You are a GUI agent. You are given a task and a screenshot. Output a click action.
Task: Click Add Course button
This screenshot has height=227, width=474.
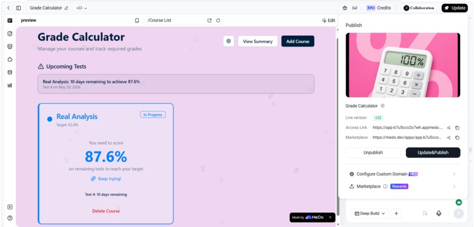[298, 41]
